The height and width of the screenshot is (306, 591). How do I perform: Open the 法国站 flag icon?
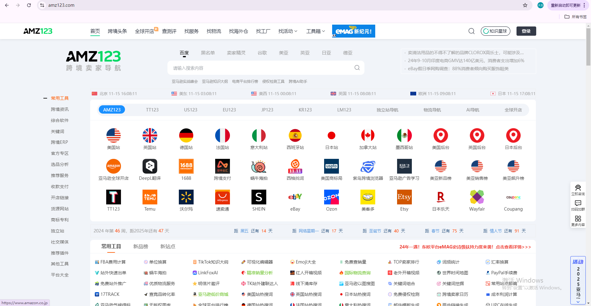pos(223,135)
